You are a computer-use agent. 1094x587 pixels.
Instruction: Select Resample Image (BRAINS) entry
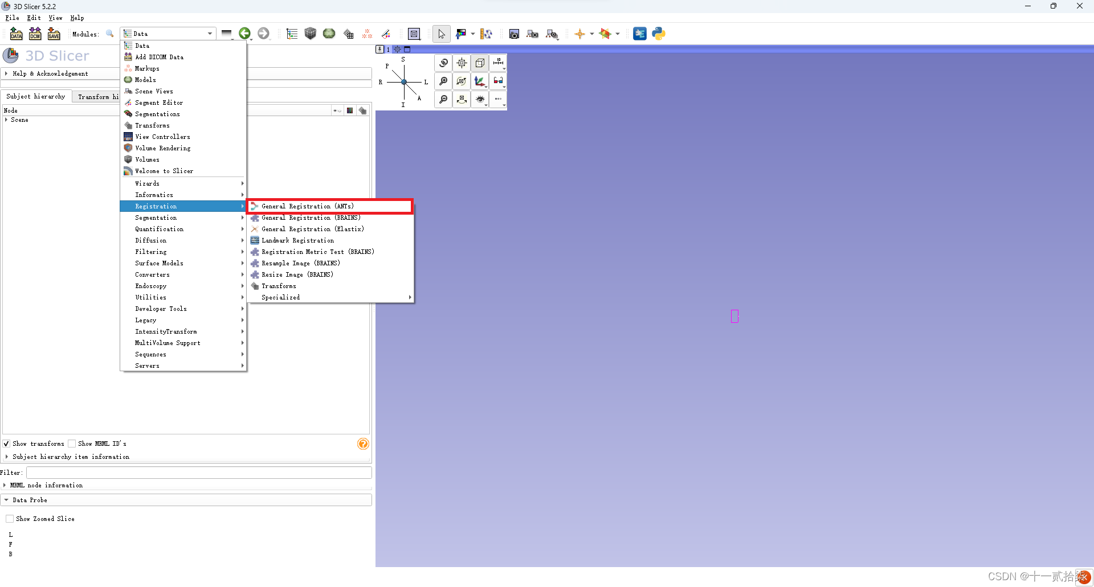[x=329, y=263]
